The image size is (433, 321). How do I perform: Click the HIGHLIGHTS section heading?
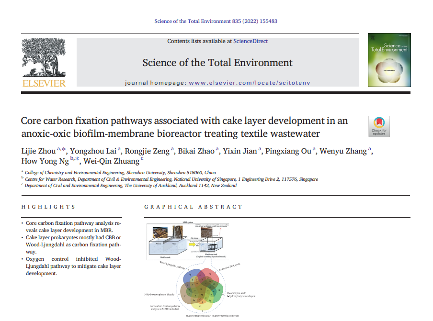click(48, 207)
